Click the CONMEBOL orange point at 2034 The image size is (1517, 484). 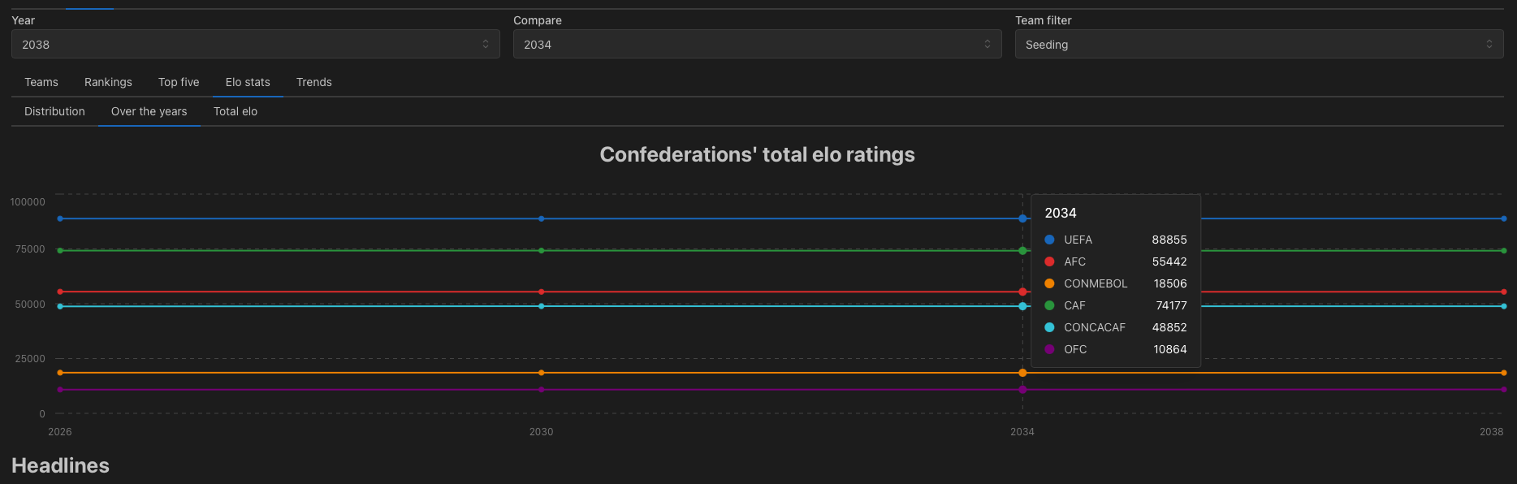pyautogui.click(x=1022, y=373)
